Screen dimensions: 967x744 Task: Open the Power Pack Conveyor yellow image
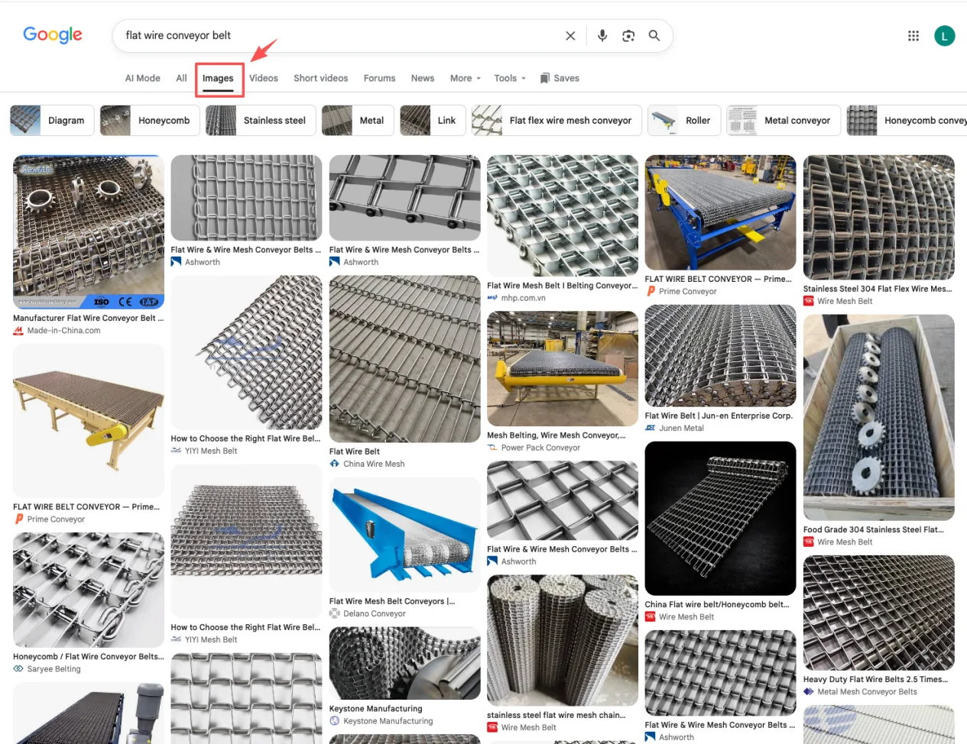tap(563, 368)
